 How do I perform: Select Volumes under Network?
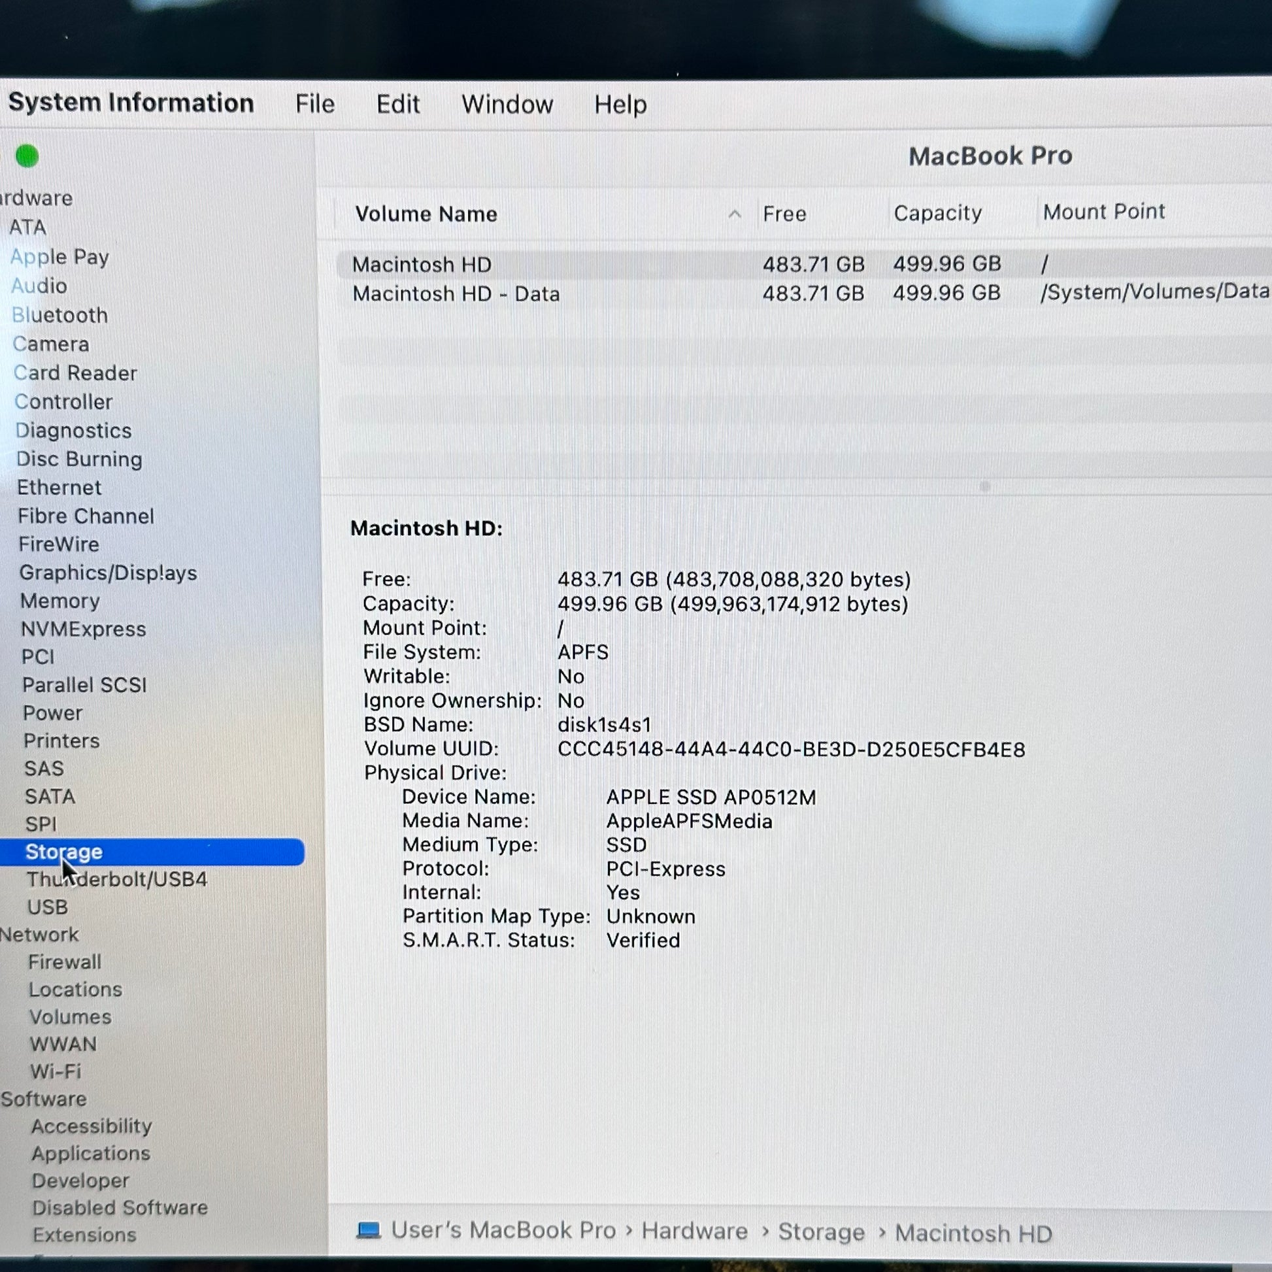pos(71,1016)
